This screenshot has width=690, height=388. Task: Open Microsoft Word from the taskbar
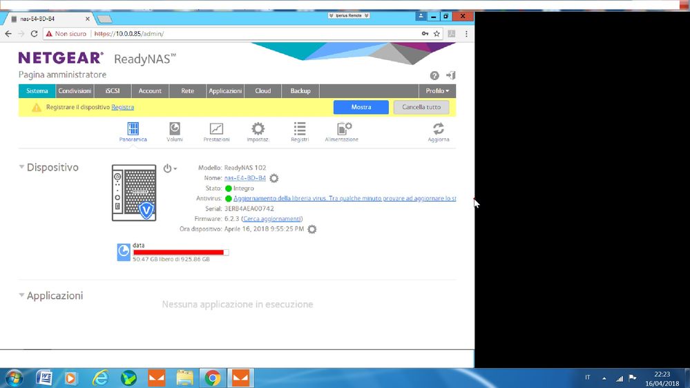point(44,378)
